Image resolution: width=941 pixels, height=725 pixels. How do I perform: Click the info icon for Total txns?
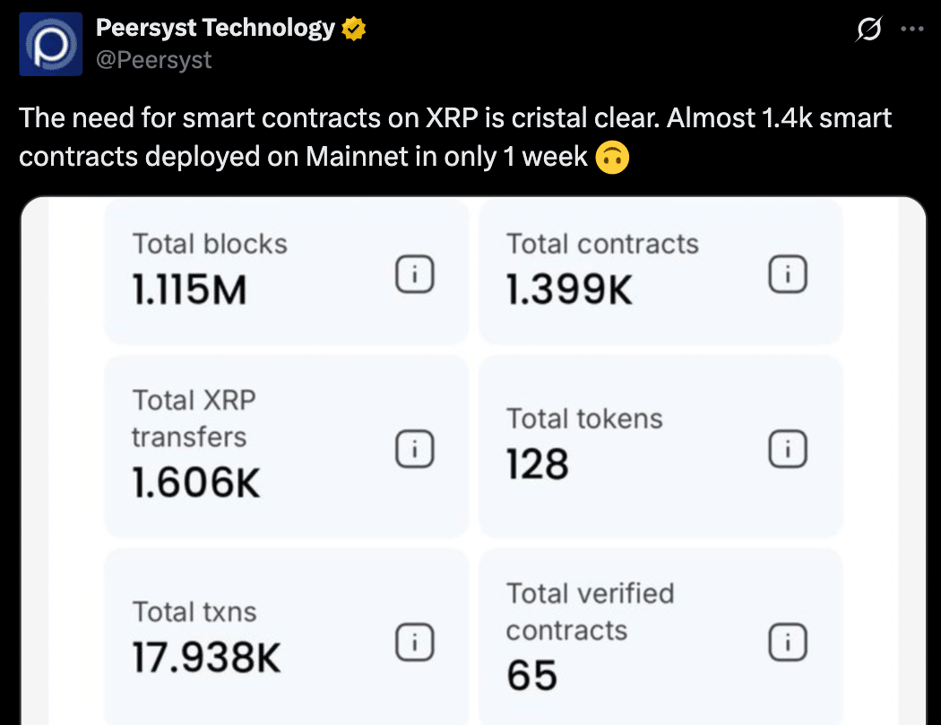(414, 641)
